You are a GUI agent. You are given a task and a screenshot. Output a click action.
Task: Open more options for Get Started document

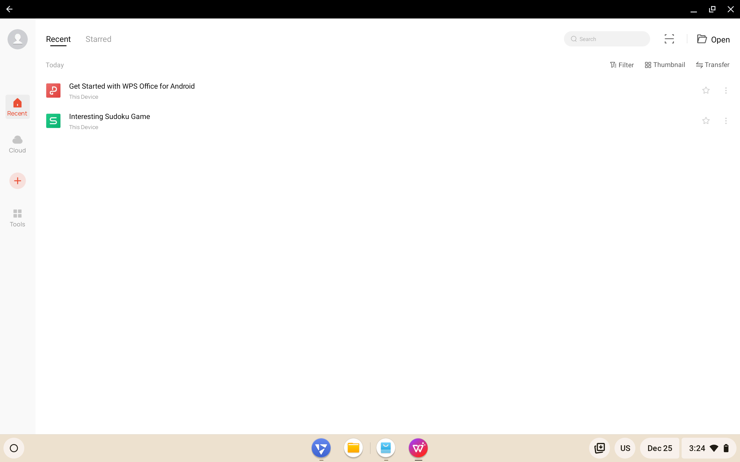click(x=726, y=90)
